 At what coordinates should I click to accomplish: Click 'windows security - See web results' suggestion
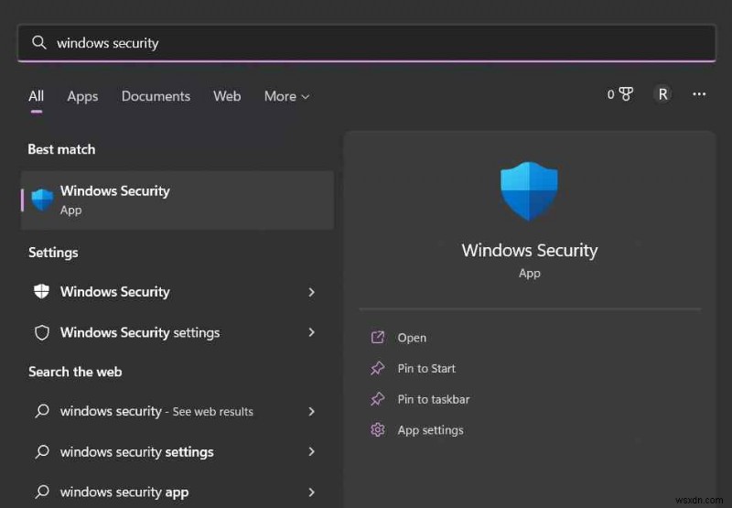156,411
